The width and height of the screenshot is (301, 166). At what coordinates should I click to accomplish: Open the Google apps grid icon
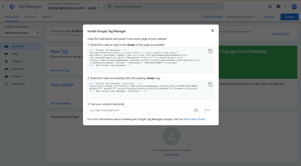click(270, 6)
